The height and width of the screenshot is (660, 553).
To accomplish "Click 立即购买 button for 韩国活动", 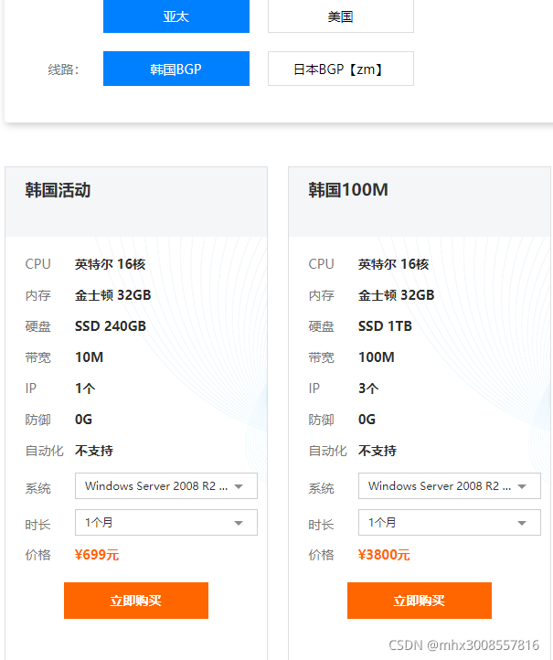I will click(x=136, y=601).
